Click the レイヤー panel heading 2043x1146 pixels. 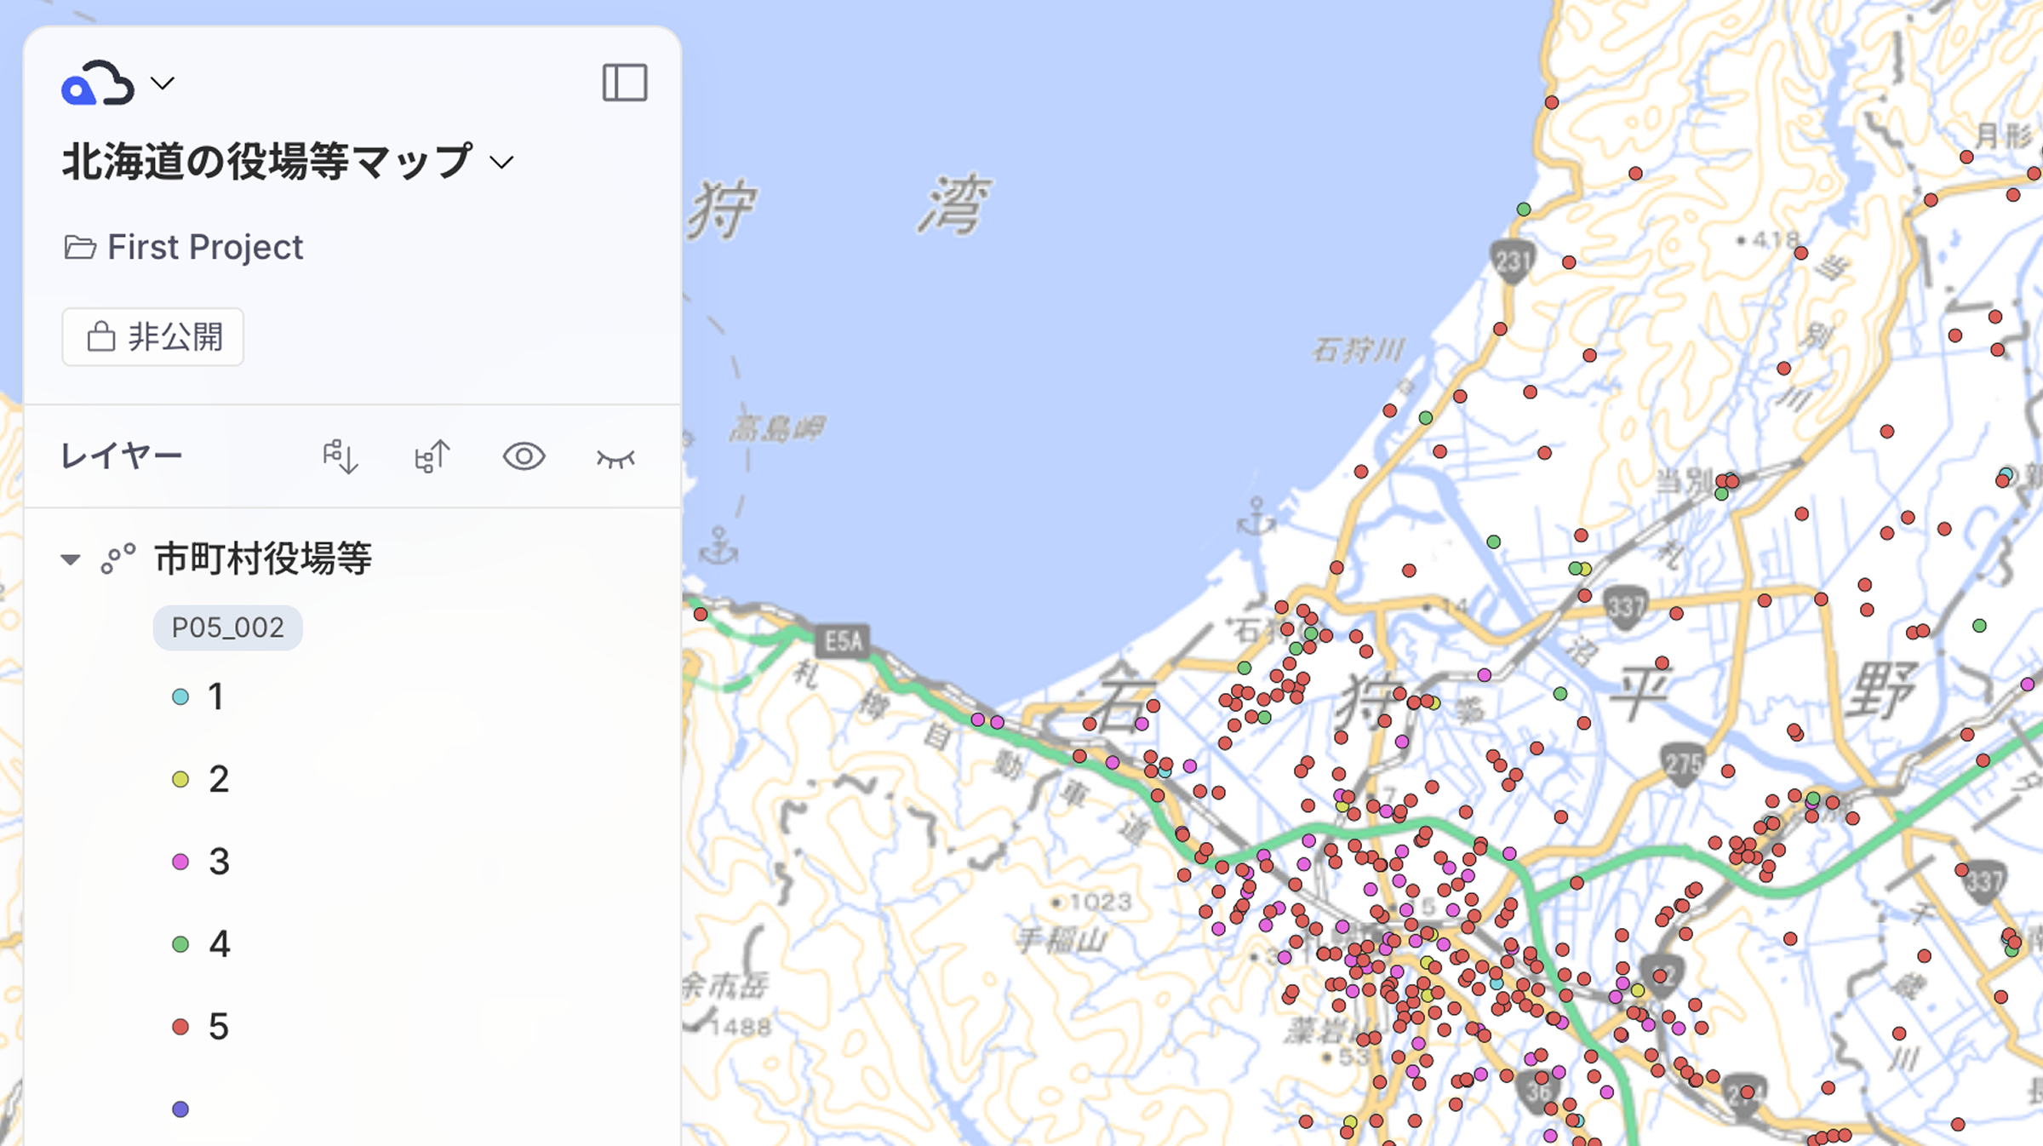click(x=120, y=455)
